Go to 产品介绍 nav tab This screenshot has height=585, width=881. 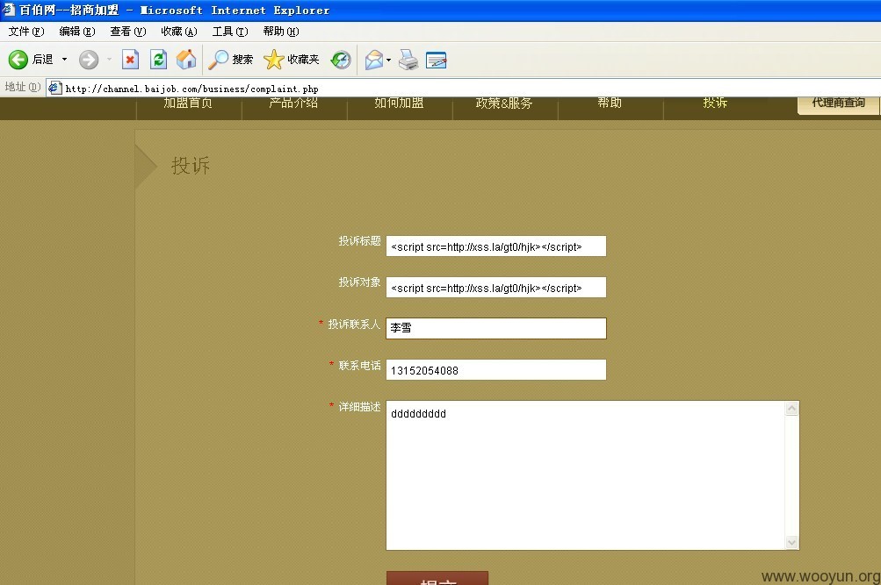(x=294, y=103)
